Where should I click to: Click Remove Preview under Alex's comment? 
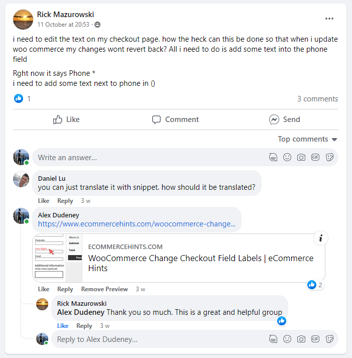104,289
